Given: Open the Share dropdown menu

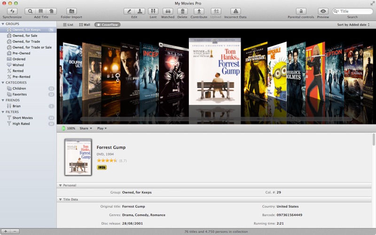Looking at the screenshot, I should [x=85, y=128].
